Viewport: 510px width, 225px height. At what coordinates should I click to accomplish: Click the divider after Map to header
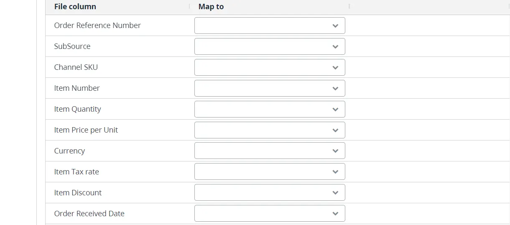point(349,7)
